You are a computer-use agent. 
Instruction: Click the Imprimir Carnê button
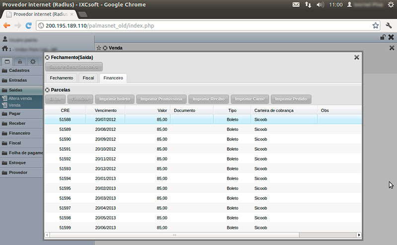(250, 99)
